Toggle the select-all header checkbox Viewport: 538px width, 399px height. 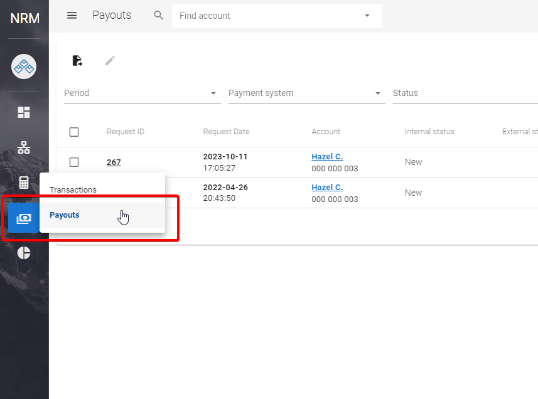coord(74,132)
